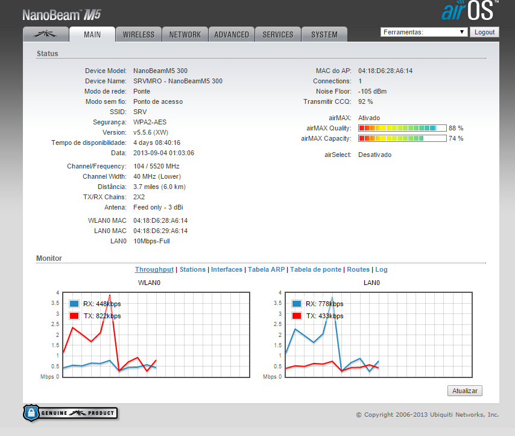Expand the Ferramentas dropdown
Image resolution: width=515 pixels, height=436 pixels.
424,32
